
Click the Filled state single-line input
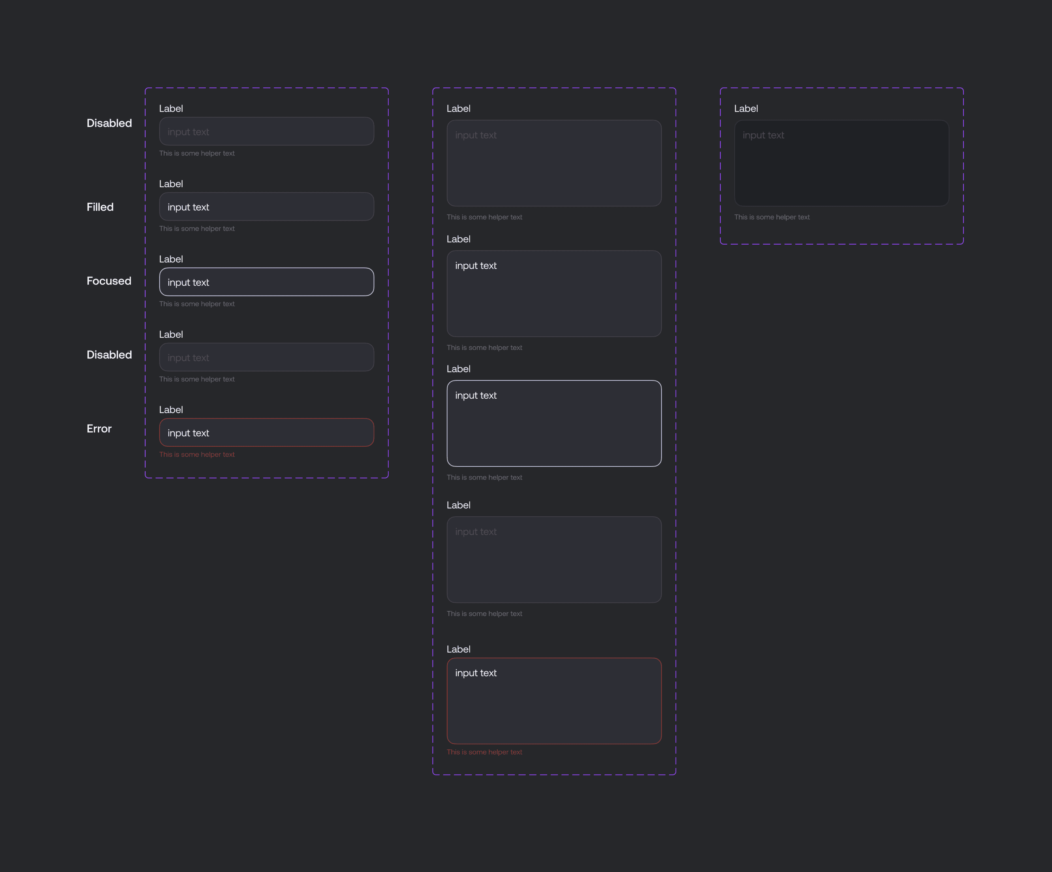pos(266,207)
